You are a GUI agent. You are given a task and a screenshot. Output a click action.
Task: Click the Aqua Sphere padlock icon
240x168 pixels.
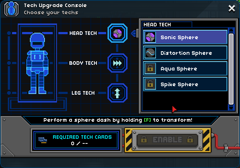tap(150, 69)
